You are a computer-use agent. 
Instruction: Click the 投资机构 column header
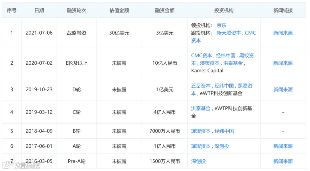pyautogui.click(x=224, y=11)
